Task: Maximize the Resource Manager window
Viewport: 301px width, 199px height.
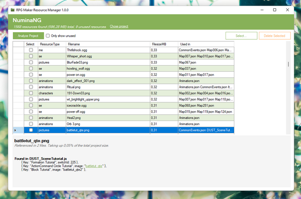Action: point(275,10)
